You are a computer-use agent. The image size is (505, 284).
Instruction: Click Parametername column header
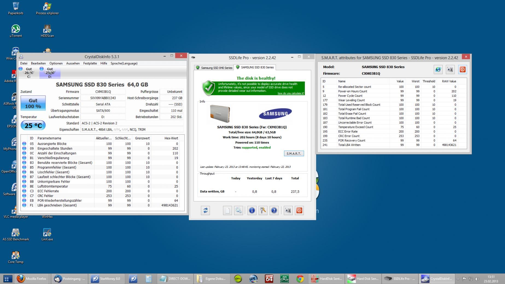pyautogui.click(x=65, y=138)
